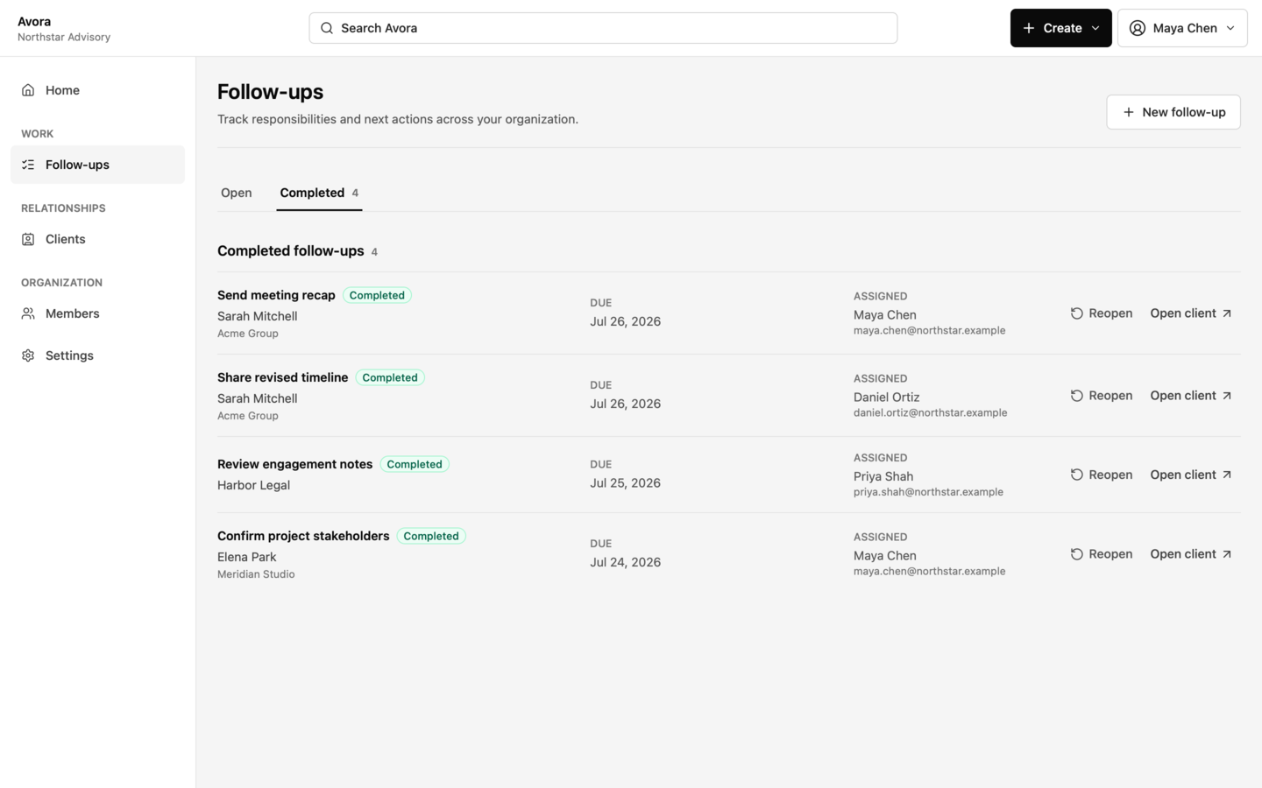Screen dimensions: 1262x788
Task: Click the Follow-ups checklist icon in sidebar
Action: tap(28, 165)
